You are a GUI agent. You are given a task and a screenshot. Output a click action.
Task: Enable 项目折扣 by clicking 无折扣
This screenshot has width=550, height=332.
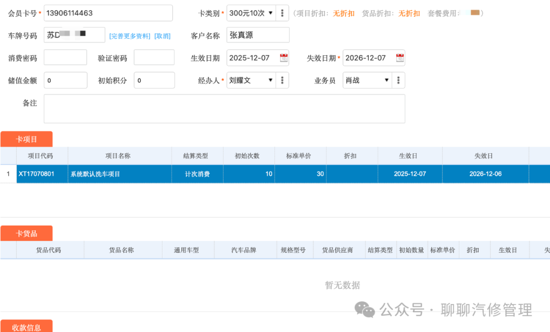[342, 13]
